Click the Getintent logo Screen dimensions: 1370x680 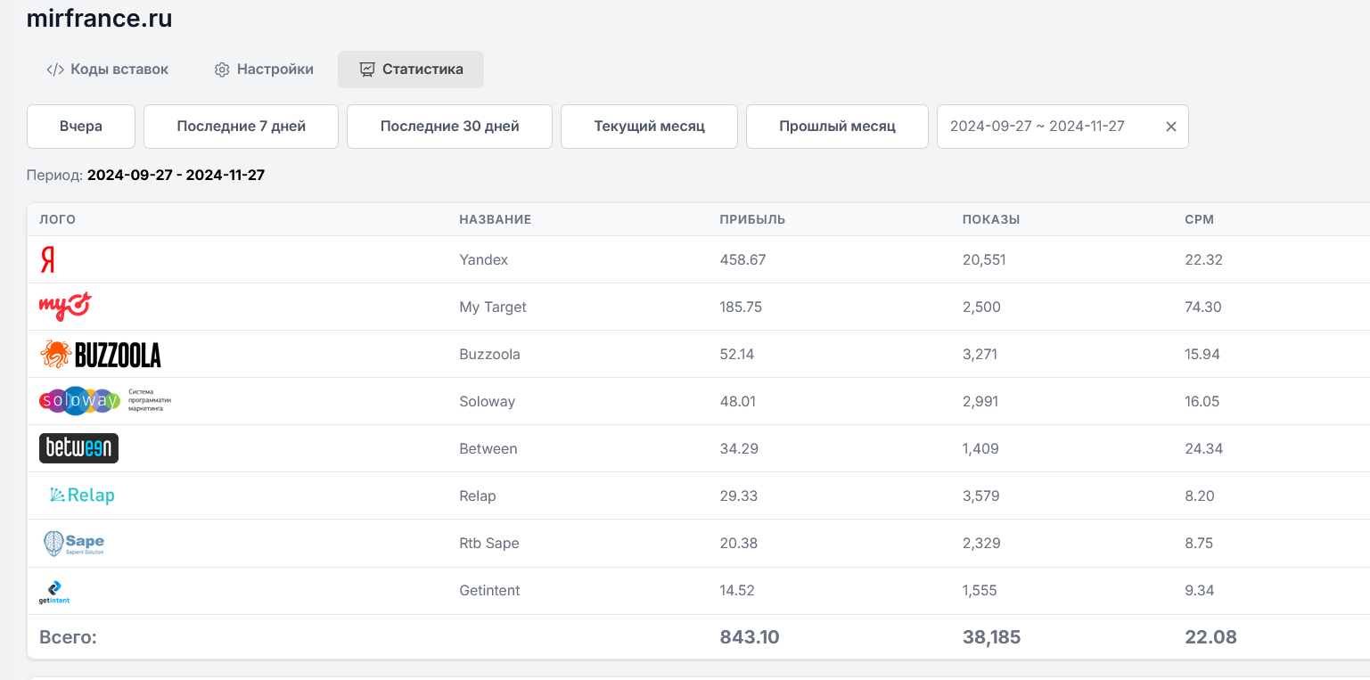54,591
